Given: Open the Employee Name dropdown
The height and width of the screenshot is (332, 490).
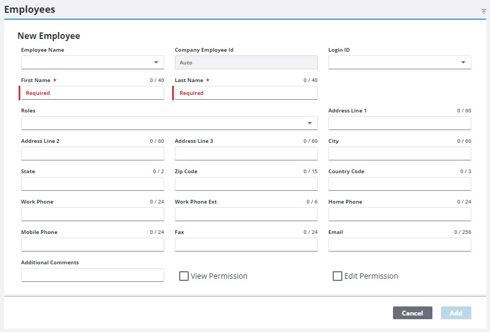Looking at the screenshot, I should click(92, 62).
